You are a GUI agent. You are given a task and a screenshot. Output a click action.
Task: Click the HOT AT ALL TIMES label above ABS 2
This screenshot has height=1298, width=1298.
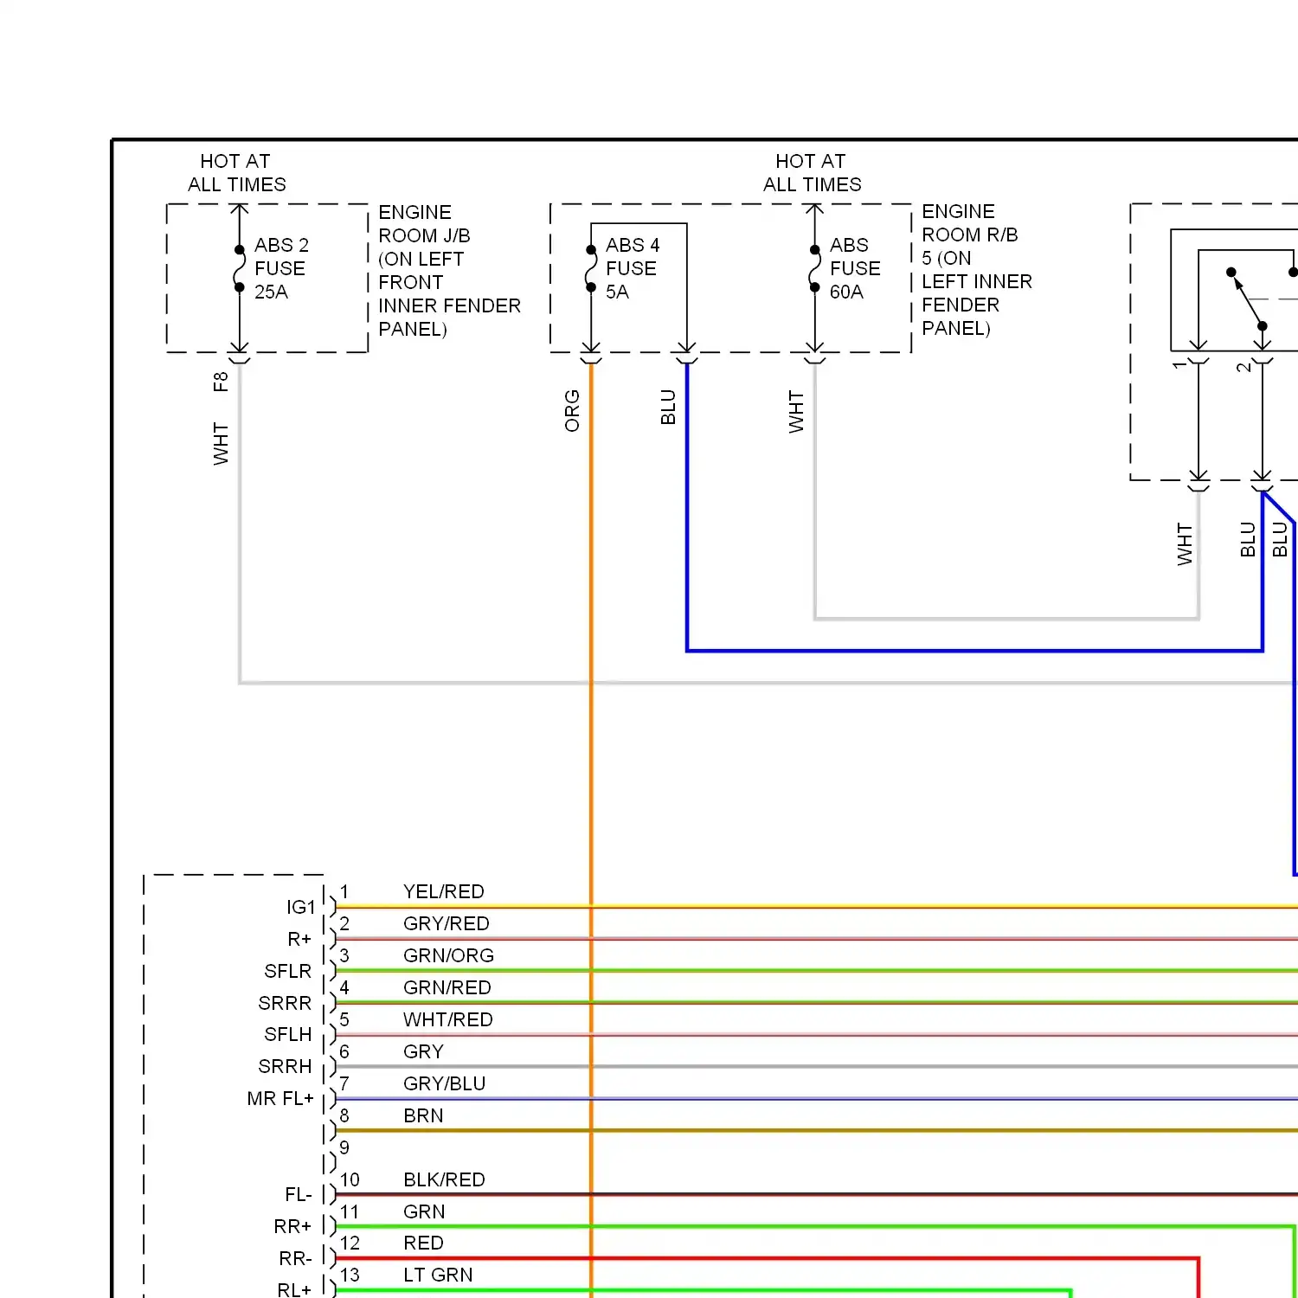[236, 172]
